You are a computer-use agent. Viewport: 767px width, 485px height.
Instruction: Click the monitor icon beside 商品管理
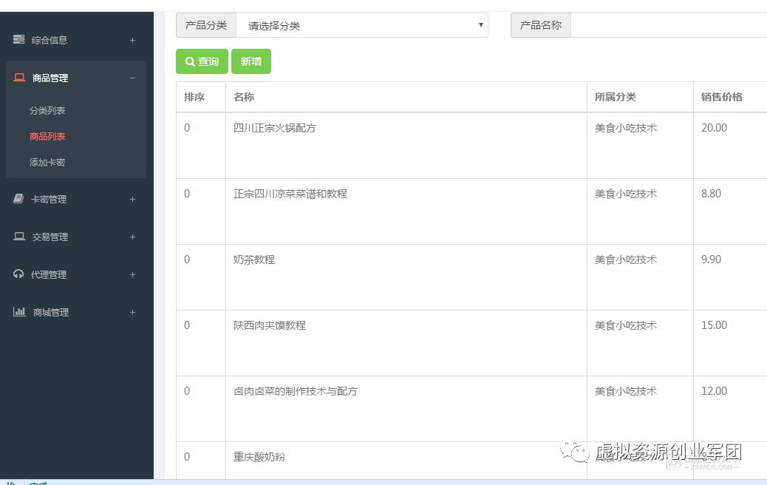[18, 78]
